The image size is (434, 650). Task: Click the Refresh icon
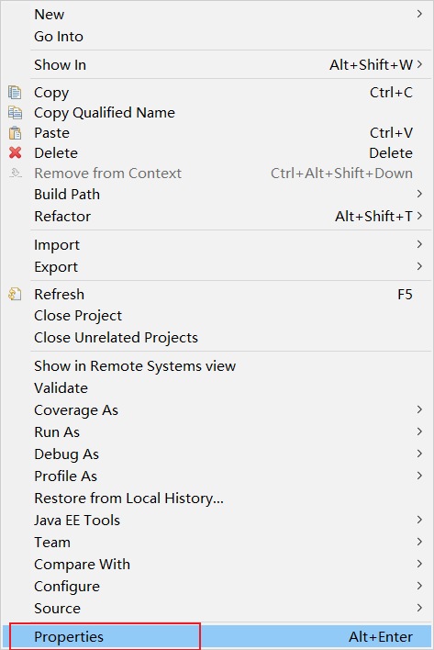[15, 295]
